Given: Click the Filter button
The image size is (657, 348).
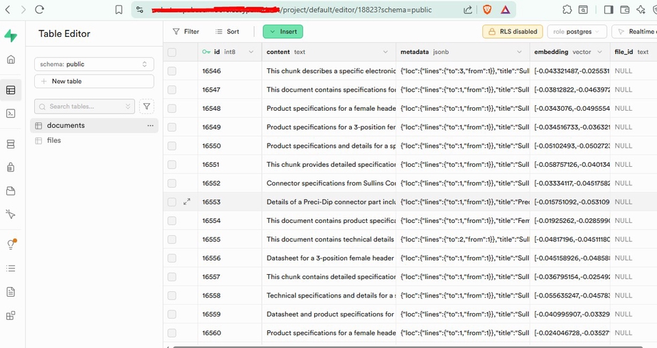Looking at the screenshot, I should (x=186, y=31).
